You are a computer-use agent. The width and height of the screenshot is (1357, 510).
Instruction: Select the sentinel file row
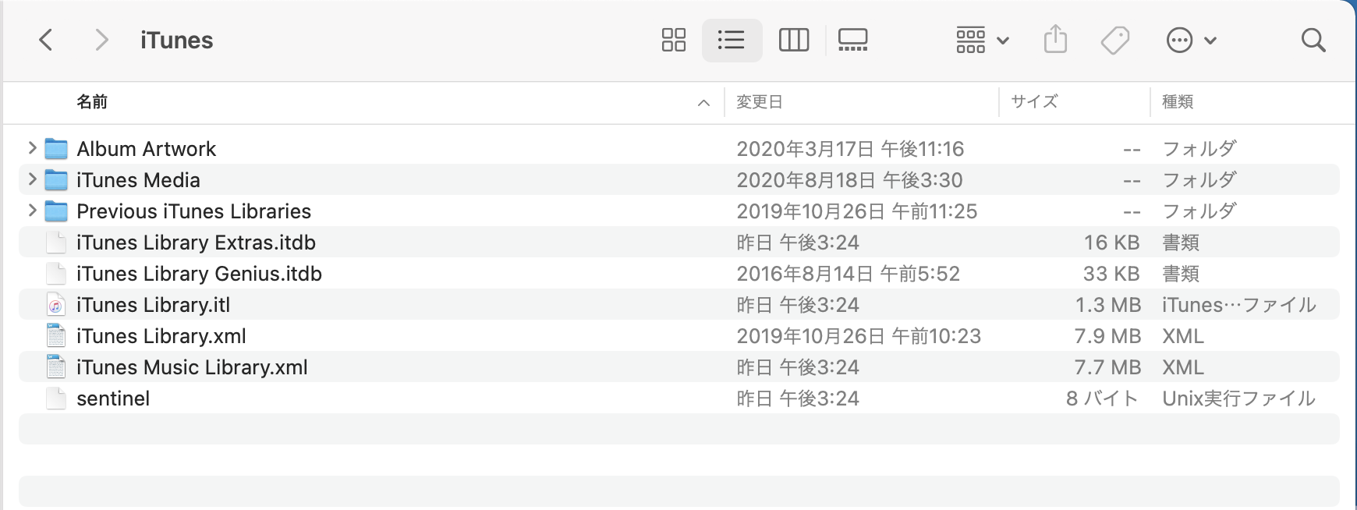[113, 398]
